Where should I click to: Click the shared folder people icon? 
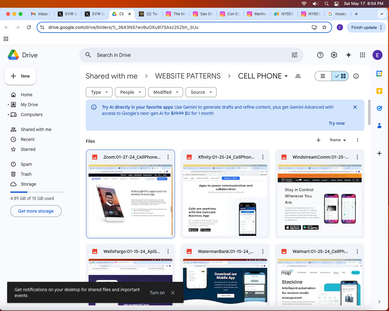[298, 76]
